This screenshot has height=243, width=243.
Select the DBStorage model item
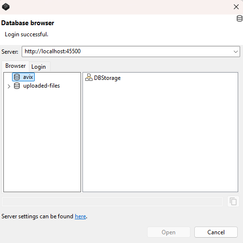click(103, 78)
